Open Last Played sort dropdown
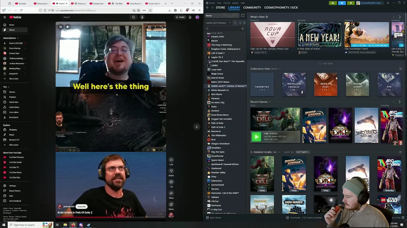The height and width of the screenshot is (228, 407). (x=302, y=152)
